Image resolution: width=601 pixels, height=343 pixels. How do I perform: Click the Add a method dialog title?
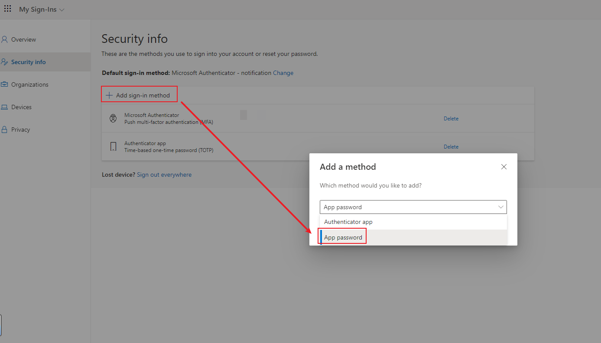click(348, 167)
